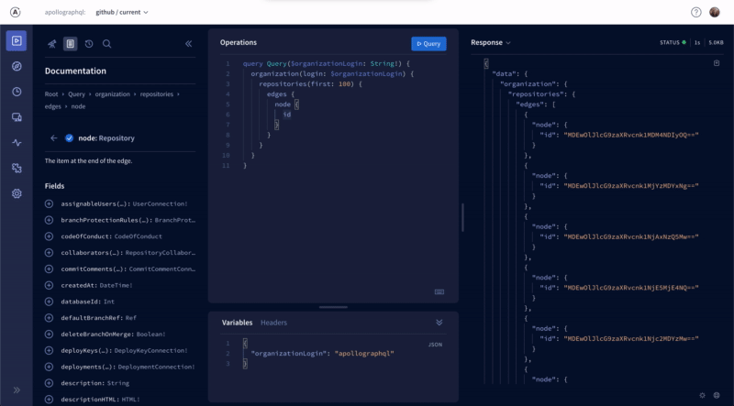734x406 pixels.
Task: Place cursor in organizationLogin variable value
Action: point(364,354)
